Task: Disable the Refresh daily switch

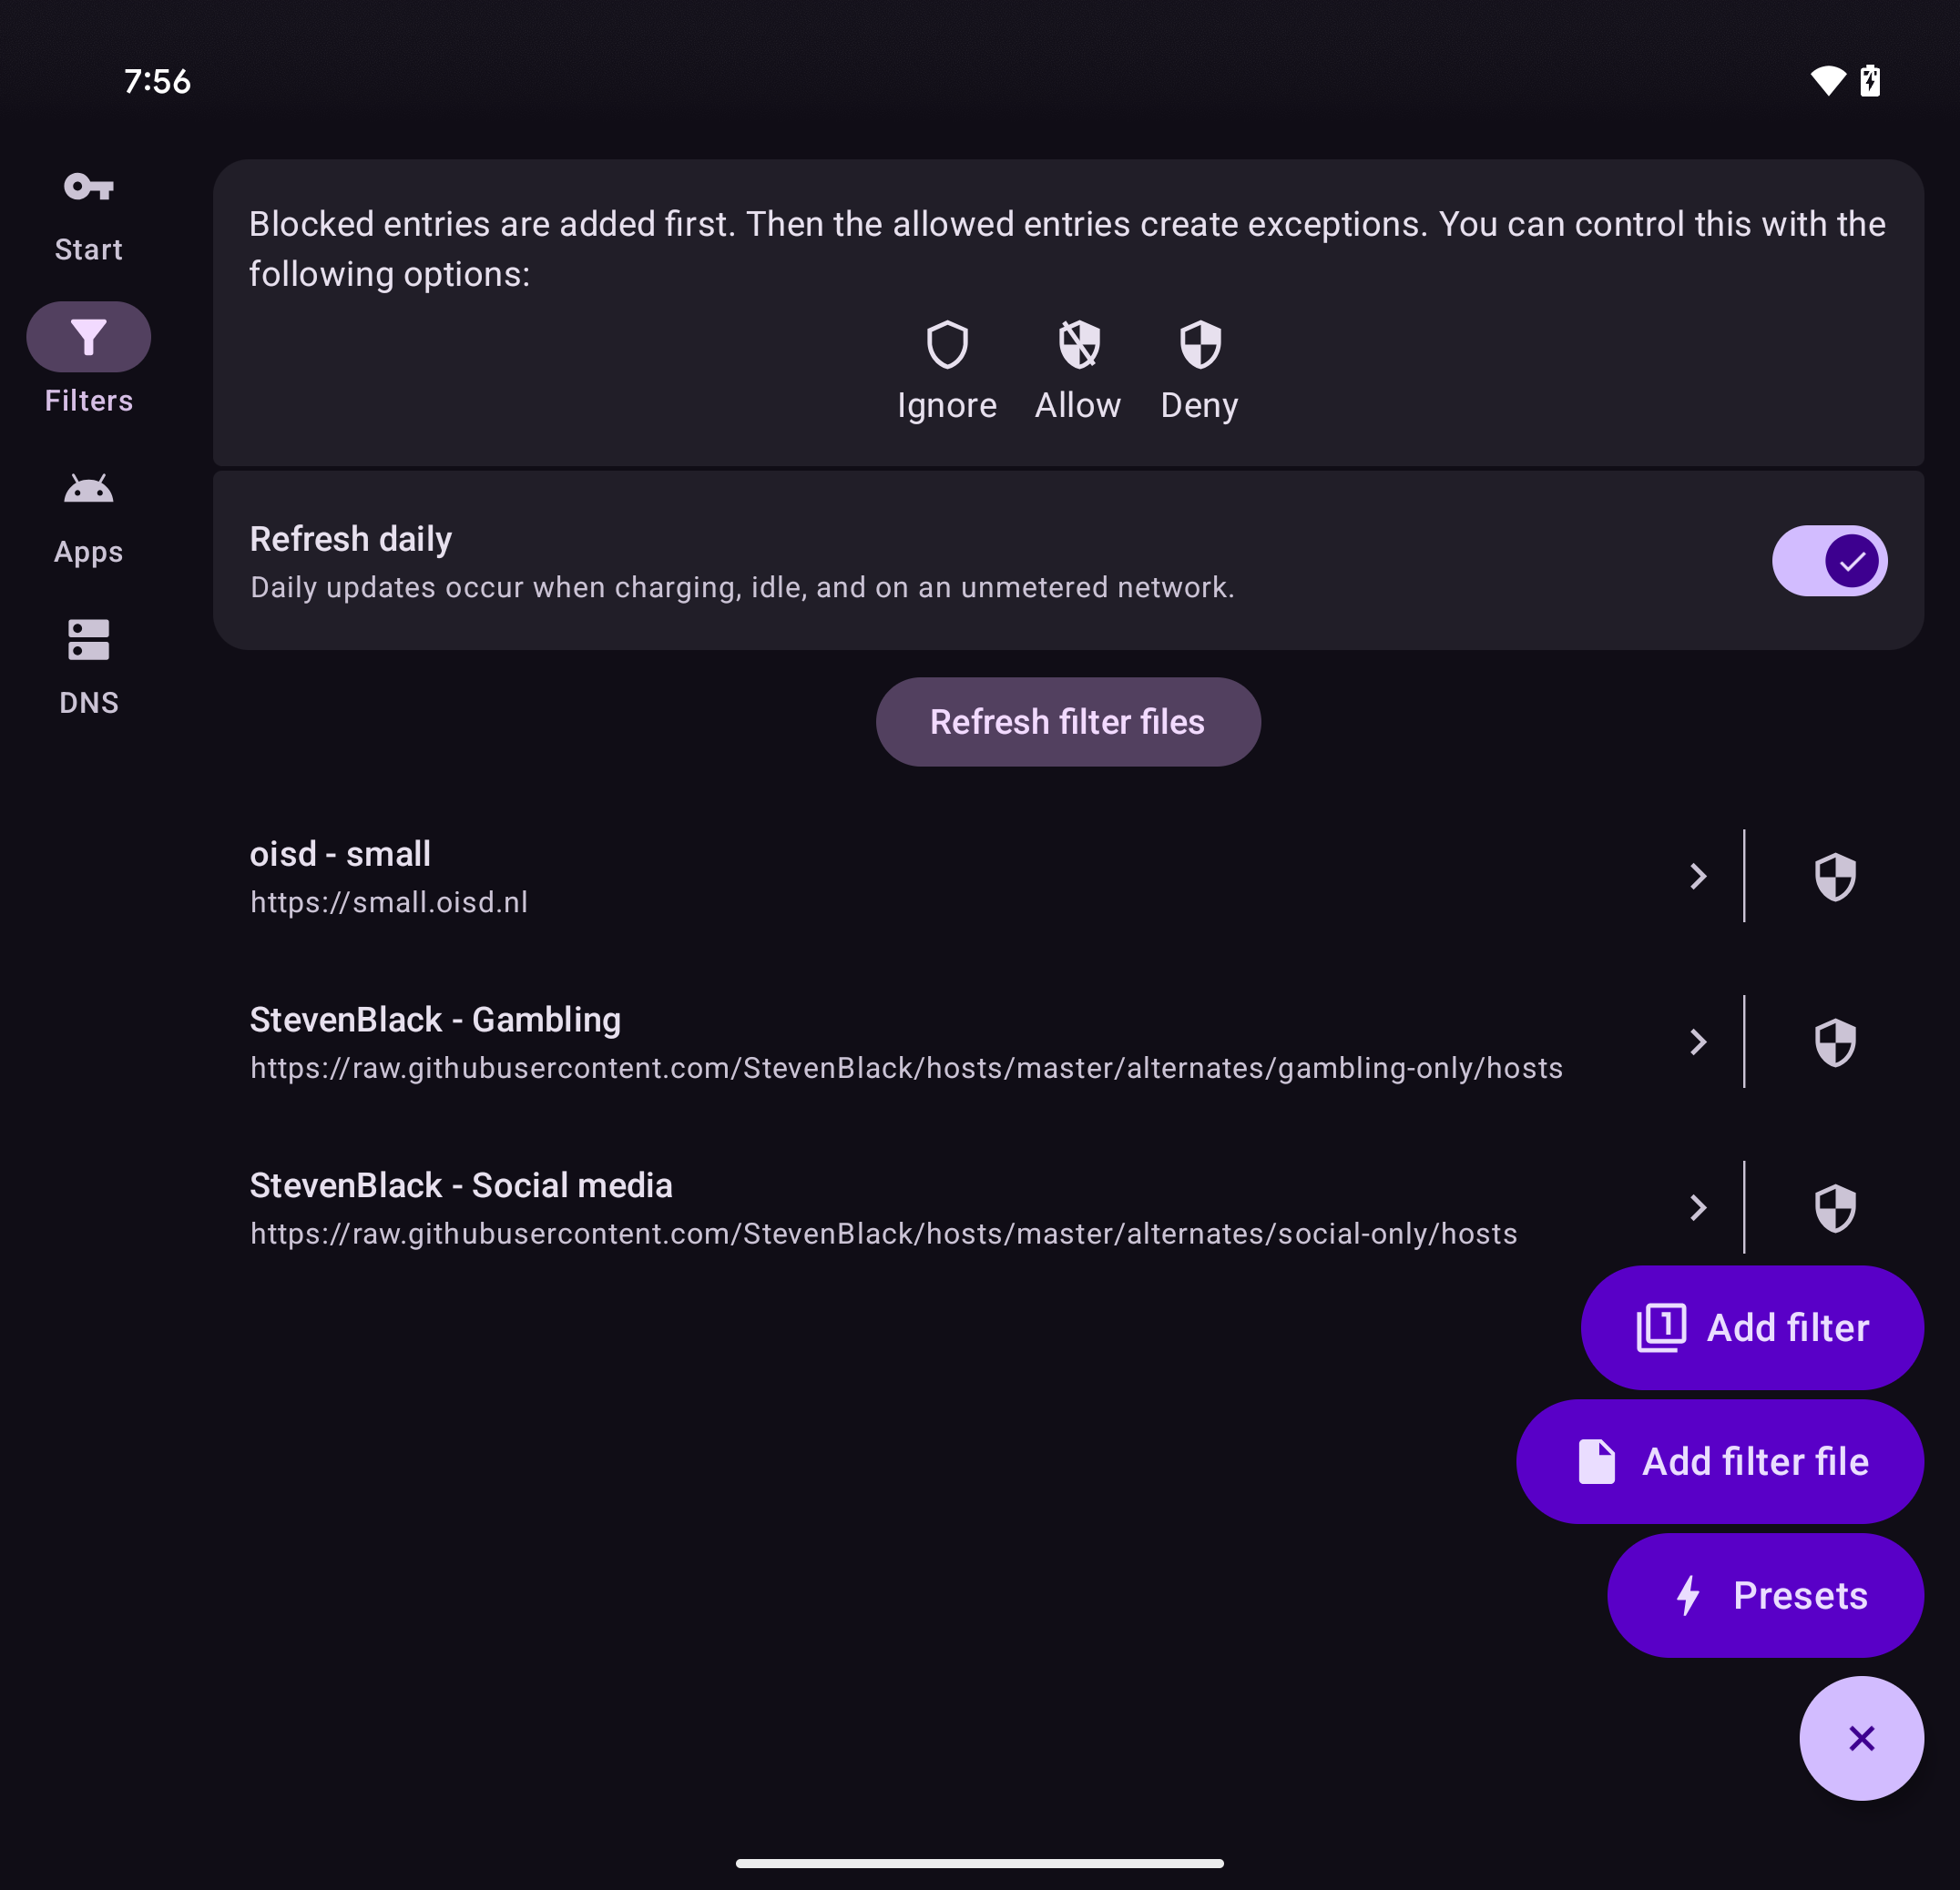Action: (x=1829, y=561)
